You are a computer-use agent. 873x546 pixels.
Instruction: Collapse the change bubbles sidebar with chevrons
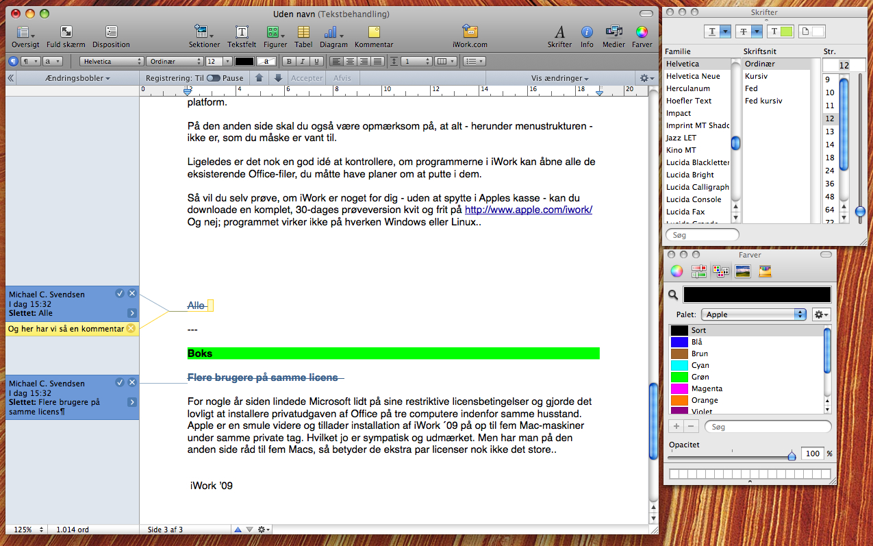pos(11,78)
